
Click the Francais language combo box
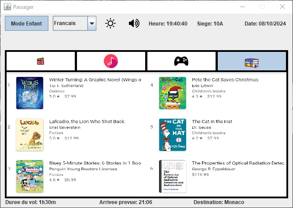[x=70, y=23]
